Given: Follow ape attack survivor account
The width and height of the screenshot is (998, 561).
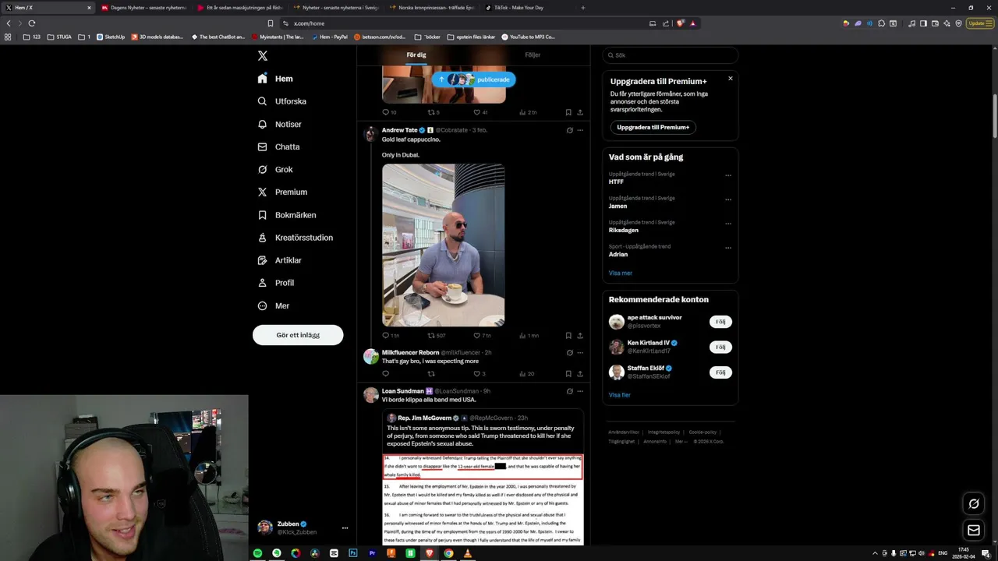Looking at the screenshot, I should (x=720, y=322).
